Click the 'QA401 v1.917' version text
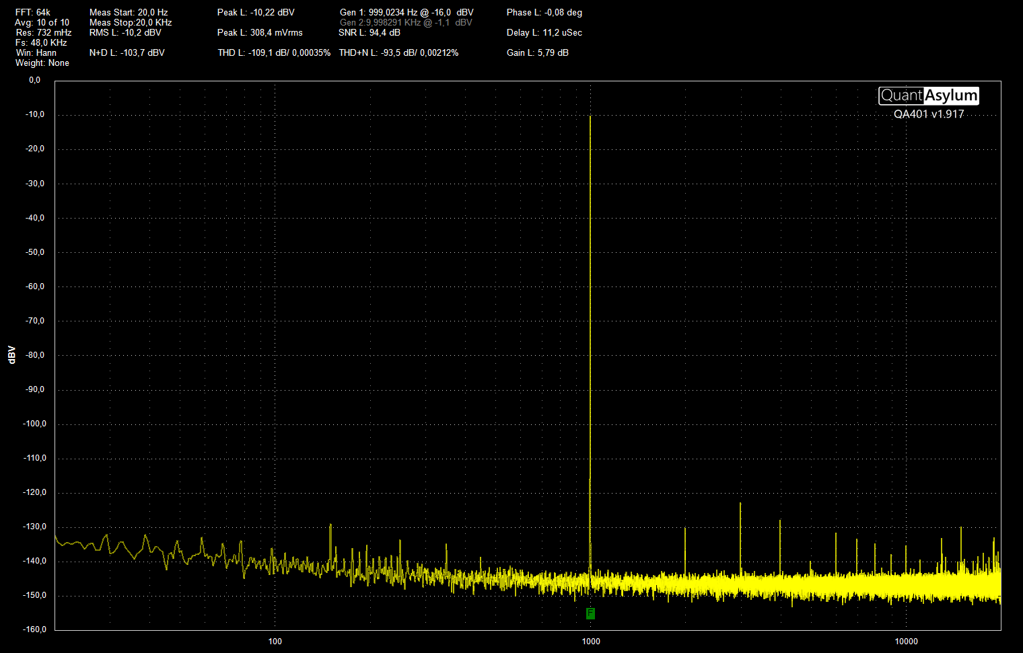 pyautogui.click(x=929, y=114)
